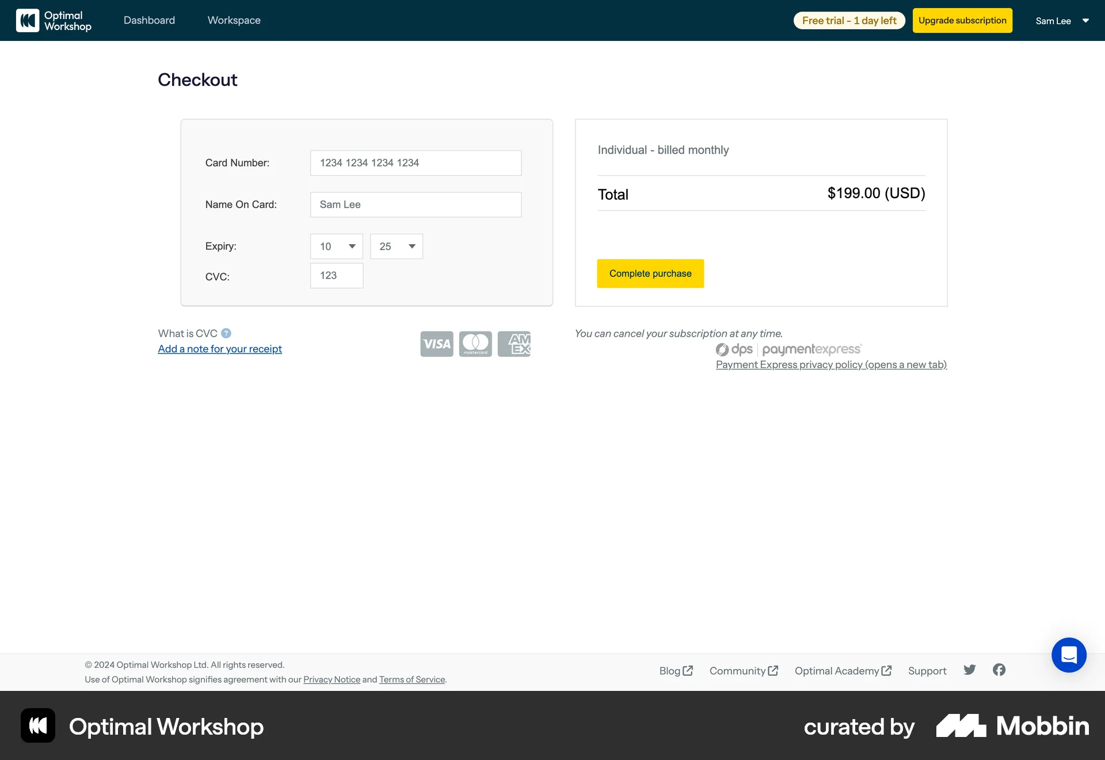Expand the expiry year dropdown

396,246
